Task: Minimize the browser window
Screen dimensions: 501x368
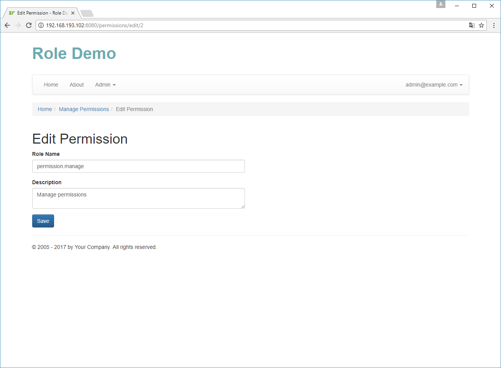Action: tap(457, 6)
